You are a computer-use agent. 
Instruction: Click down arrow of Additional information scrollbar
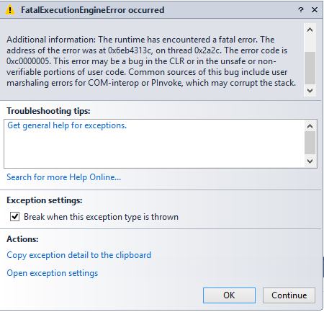coord(310,91)
